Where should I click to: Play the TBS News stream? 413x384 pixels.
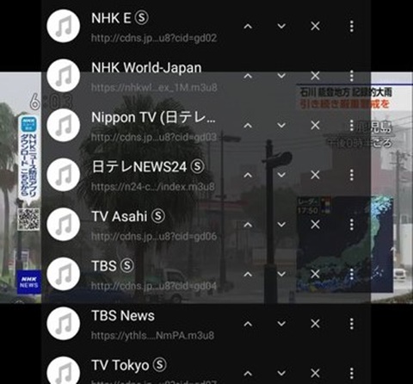(x=123, y=316)
